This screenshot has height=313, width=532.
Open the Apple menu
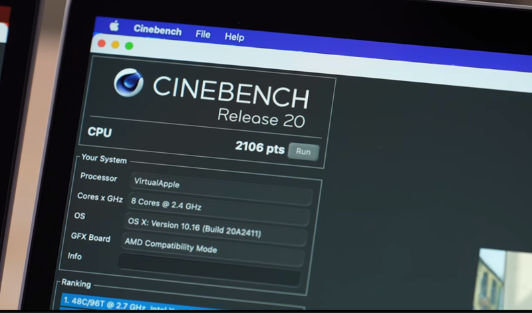click(114, 26)
